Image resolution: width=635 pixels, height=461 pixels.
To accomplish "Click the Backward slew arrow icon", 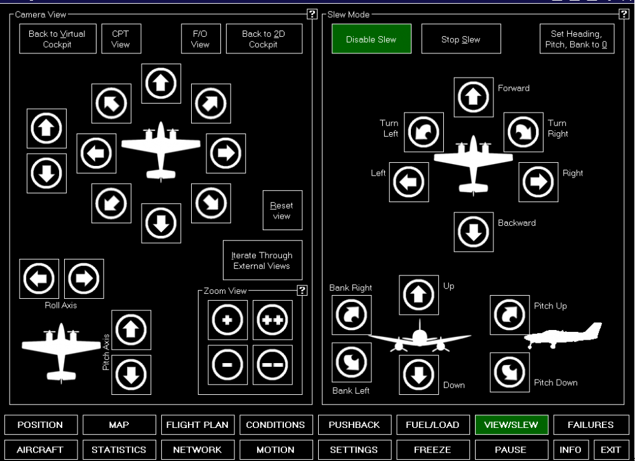I will (472, 232).
